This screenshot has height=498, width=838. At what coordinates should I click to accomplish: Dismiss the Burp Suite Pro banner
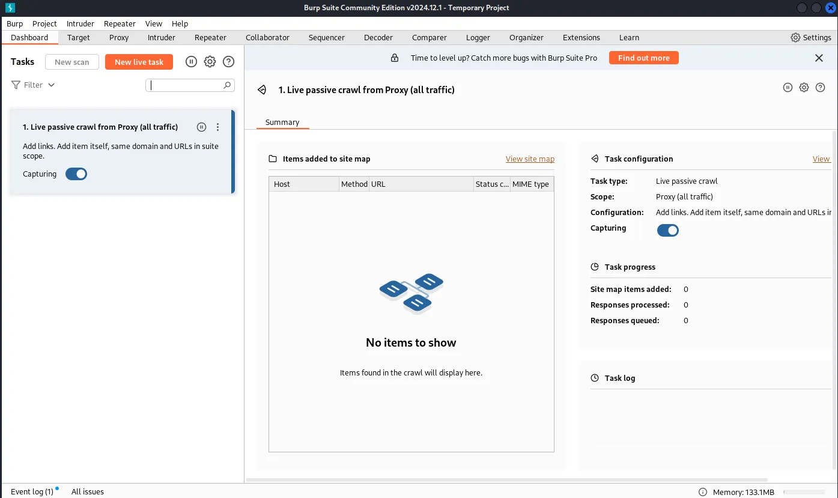(819, 58)
